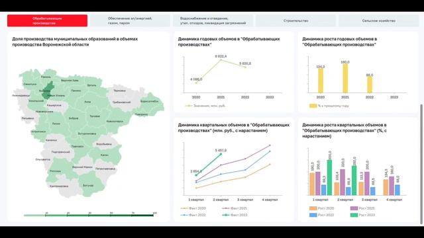The image size is (424, 238).
Task: Open the Водоснабжение и отведение tab
Action: click(213, 20)
